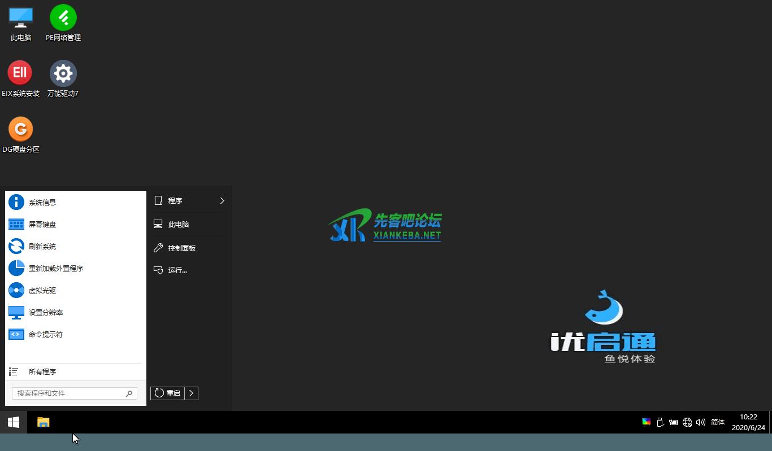The width and height of the screenshot is (772, 451).
Task: Open 控制面板 control panel
Action: [x=182, y=248]
